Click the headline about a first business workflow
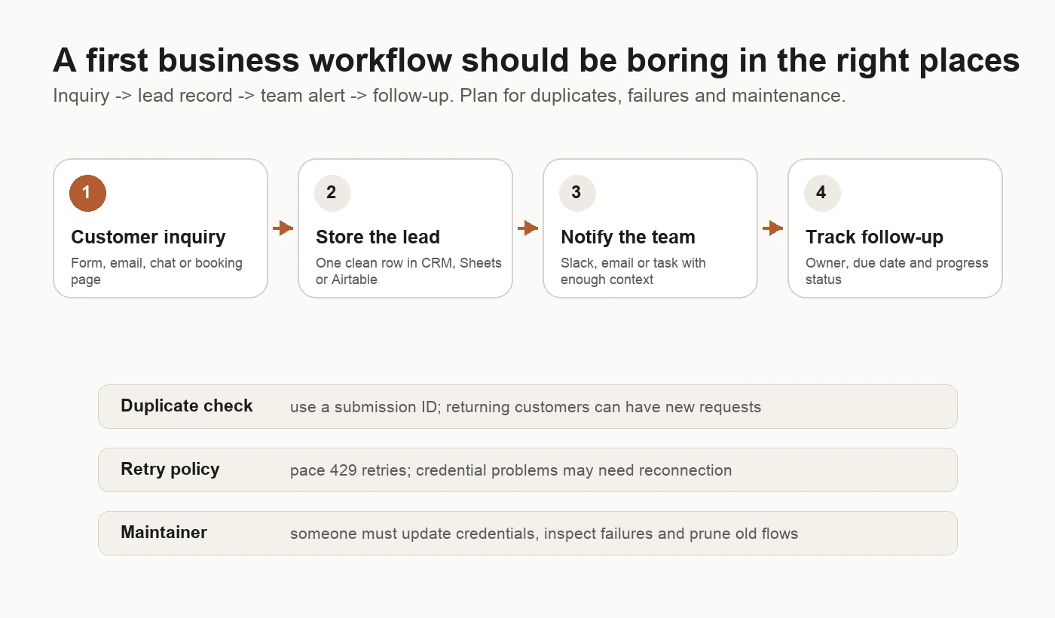The height and width of the screenshot is (618, 1055). pyautogui.click(x=536, y=60)
